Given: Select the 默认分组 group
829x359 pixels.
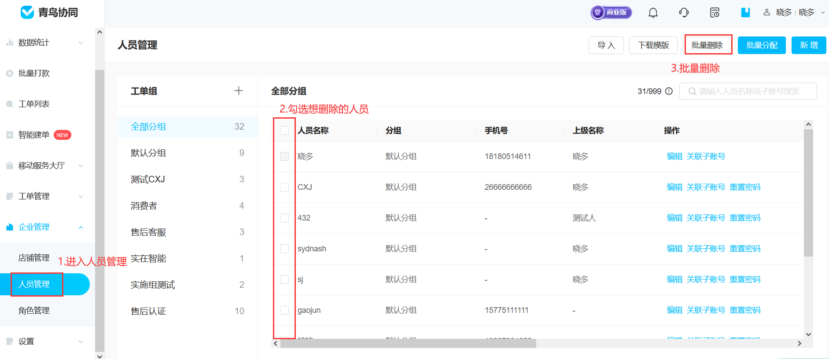Looking at the screenshot, I should [188, 153].
